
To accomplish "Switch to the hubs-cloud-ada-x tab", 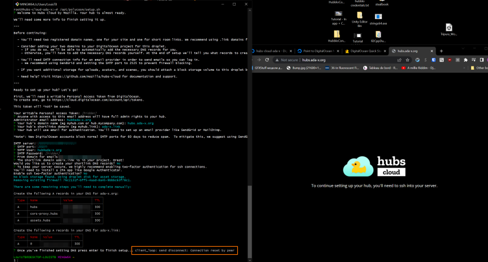I will point(270,51).
